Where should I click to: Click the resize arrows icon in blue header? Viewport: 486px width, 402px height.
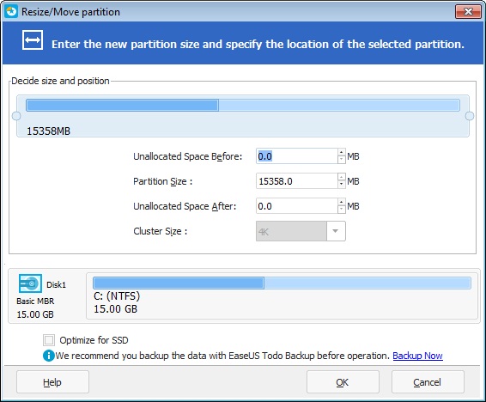pos(33,40)
